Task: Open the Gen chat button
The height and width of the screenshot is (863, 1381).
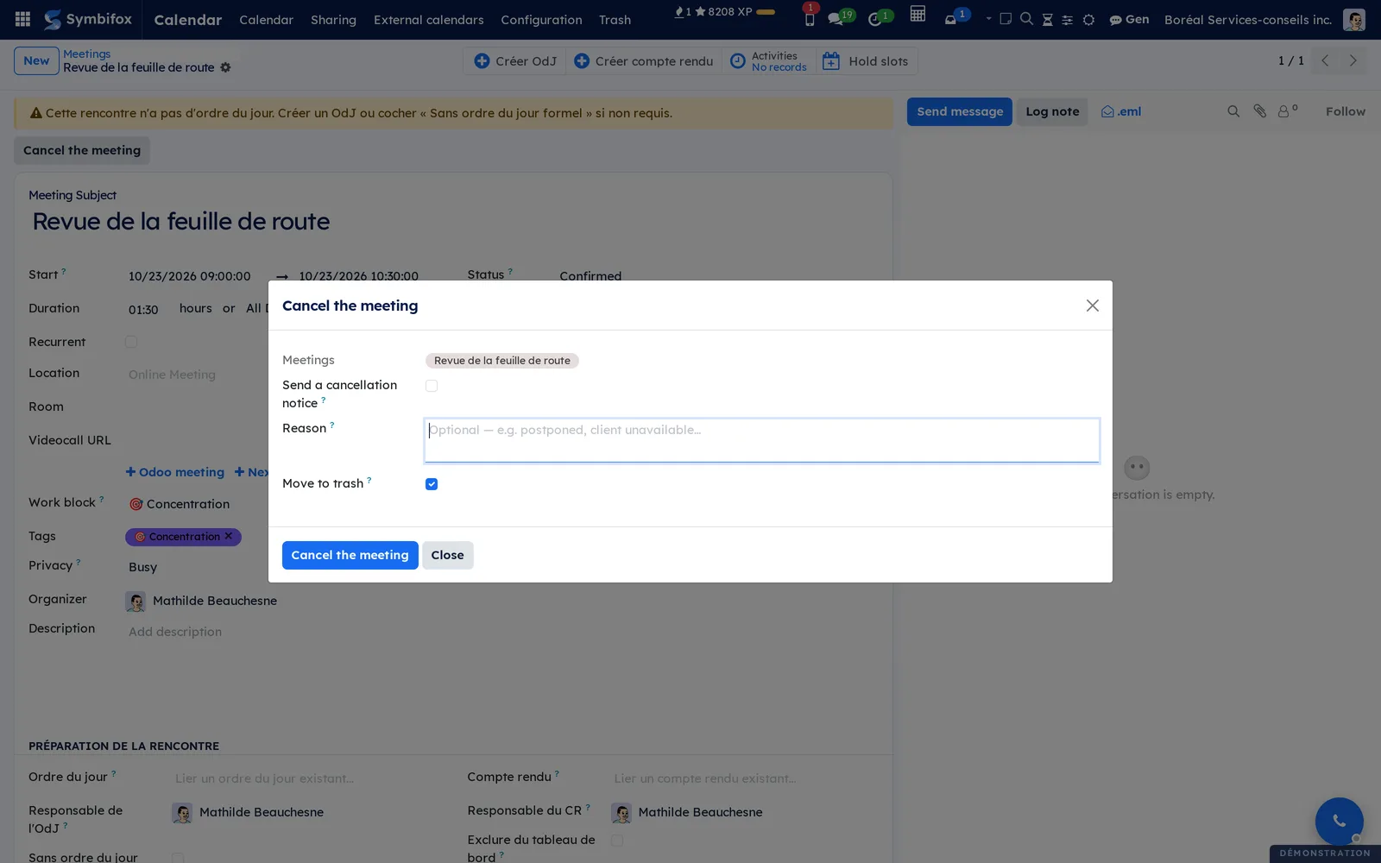Action: pyautogui.click(x=1129, y=19)
